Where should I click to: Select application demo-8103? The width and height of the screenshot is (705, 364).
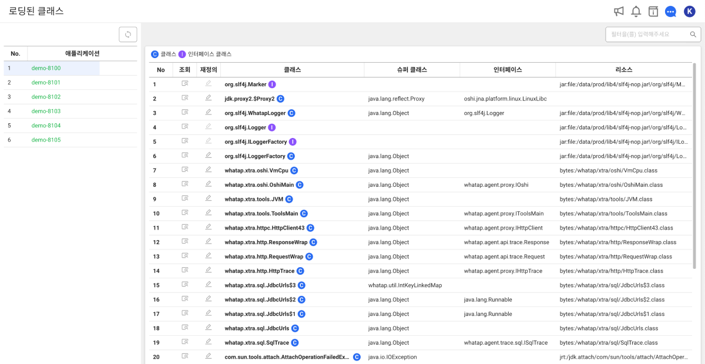(46, 111)
